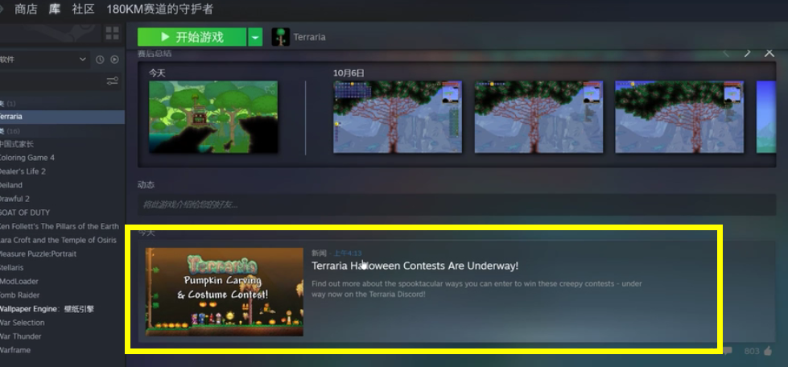Open first 10月6日 screenshot thumbnail
This screenshot has width=788, height=367.
click(x=398, y=117)
